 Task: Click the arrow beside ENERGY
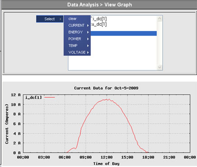pyautogui.click(x=88, y=32)
